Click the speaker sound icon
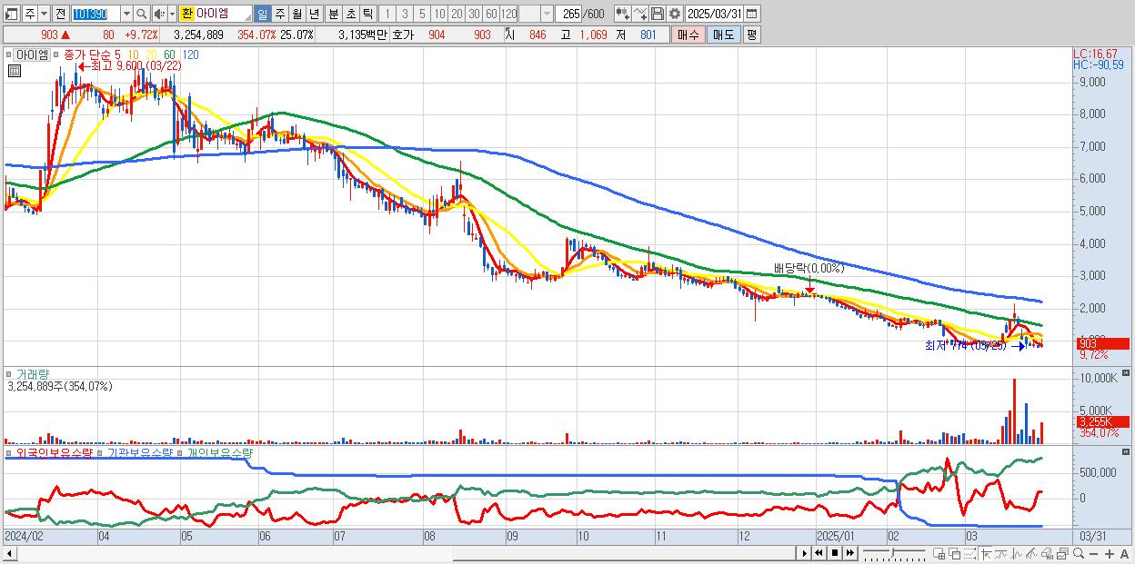The image size is (1135, 564). click(x=158, y=14)
